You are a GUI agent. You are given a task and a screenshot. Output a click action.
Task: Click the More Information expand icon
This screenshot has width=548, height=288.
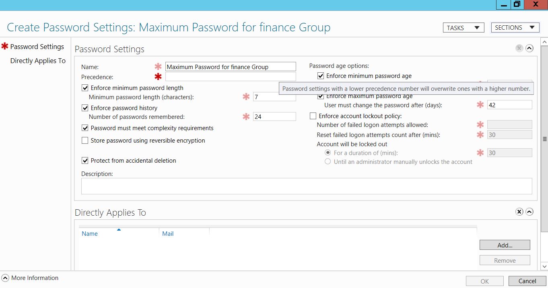pos(5,278)
